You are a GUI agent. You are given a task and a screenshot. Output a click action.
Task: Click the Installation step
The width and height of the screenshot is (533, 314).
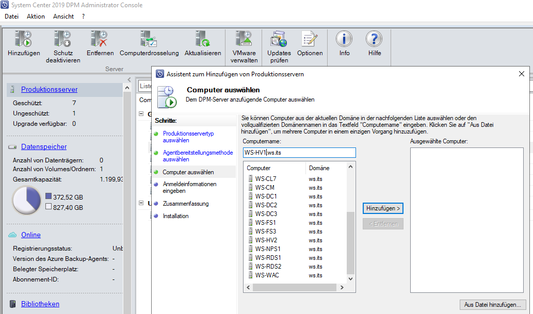coord(175,216)
